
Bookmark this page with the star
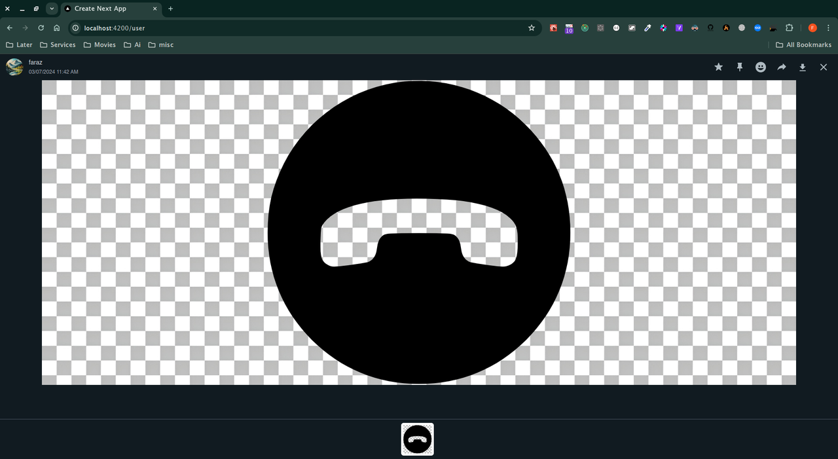(x=532, y=28)
